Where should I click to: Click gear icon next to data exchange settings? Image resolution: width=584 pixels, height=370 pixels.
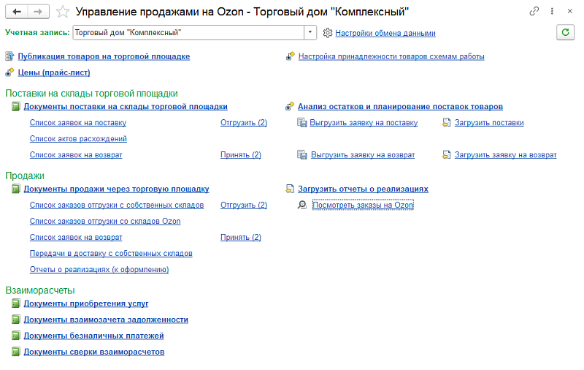tap(327, 33)
